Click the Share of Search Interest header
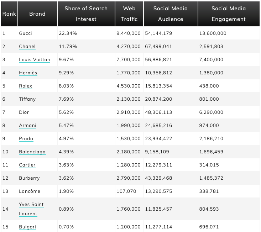The width and height of the screenshot is (261, 232). 86,14
